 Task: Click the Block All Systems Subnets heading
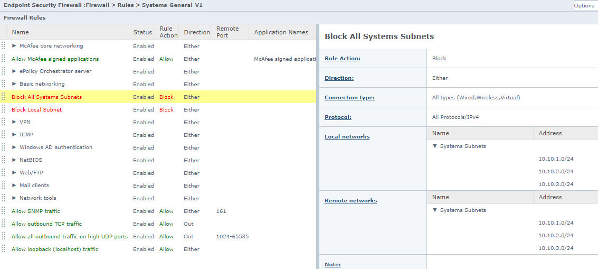tap(379, 36)
